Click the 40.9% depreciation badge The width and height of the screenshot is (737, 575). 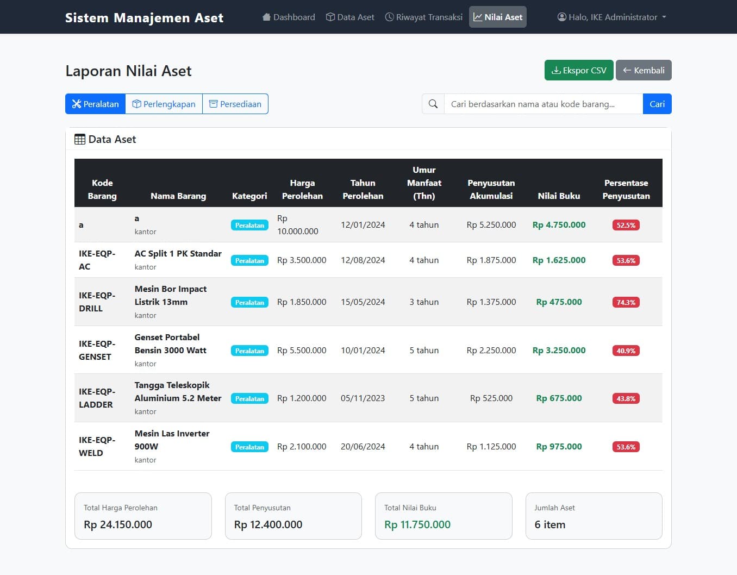coord(626,351)
